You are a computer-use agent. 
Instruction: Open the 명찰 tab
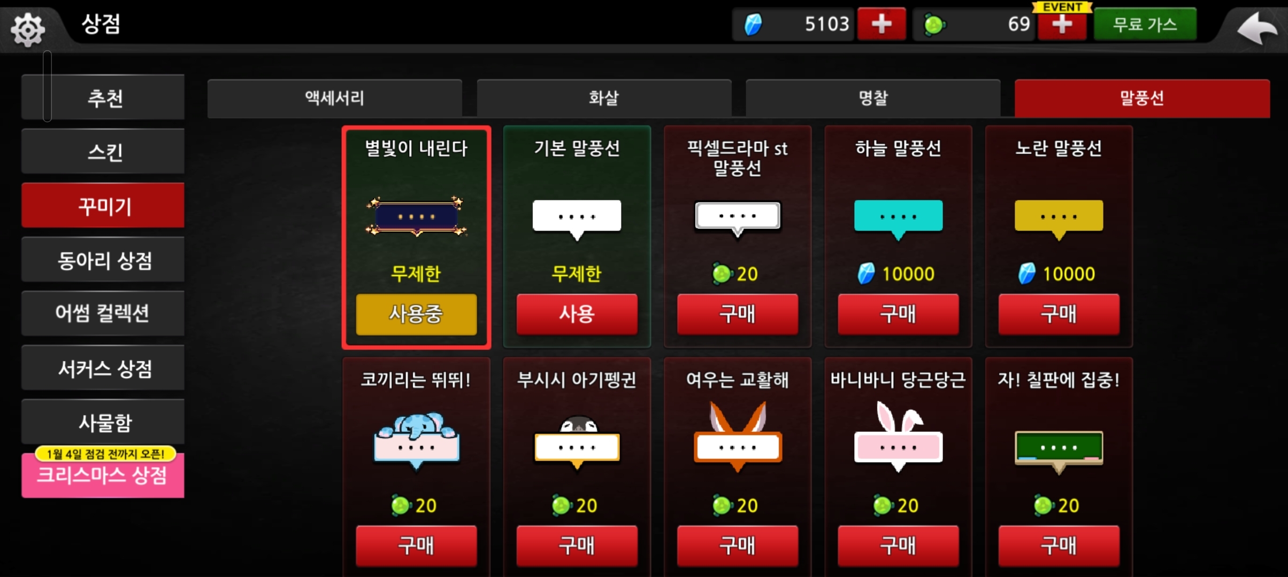click(x=873, y=98)
